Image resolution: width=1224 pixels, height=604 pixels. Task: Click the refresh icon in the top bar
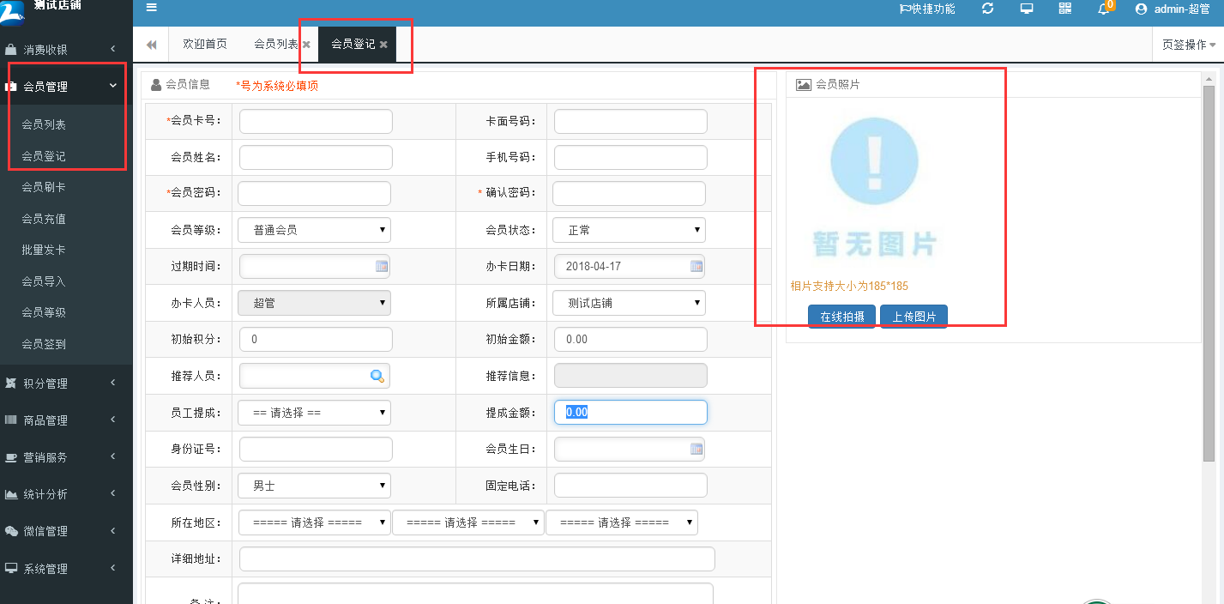pos(987,9)
